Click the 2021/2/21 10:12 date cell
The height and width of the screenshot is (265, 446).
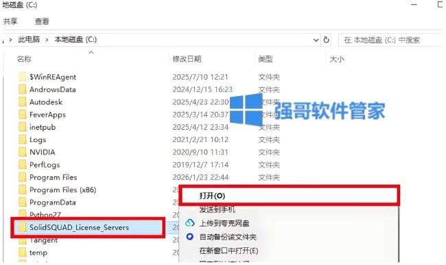click(x=200, y=139)
